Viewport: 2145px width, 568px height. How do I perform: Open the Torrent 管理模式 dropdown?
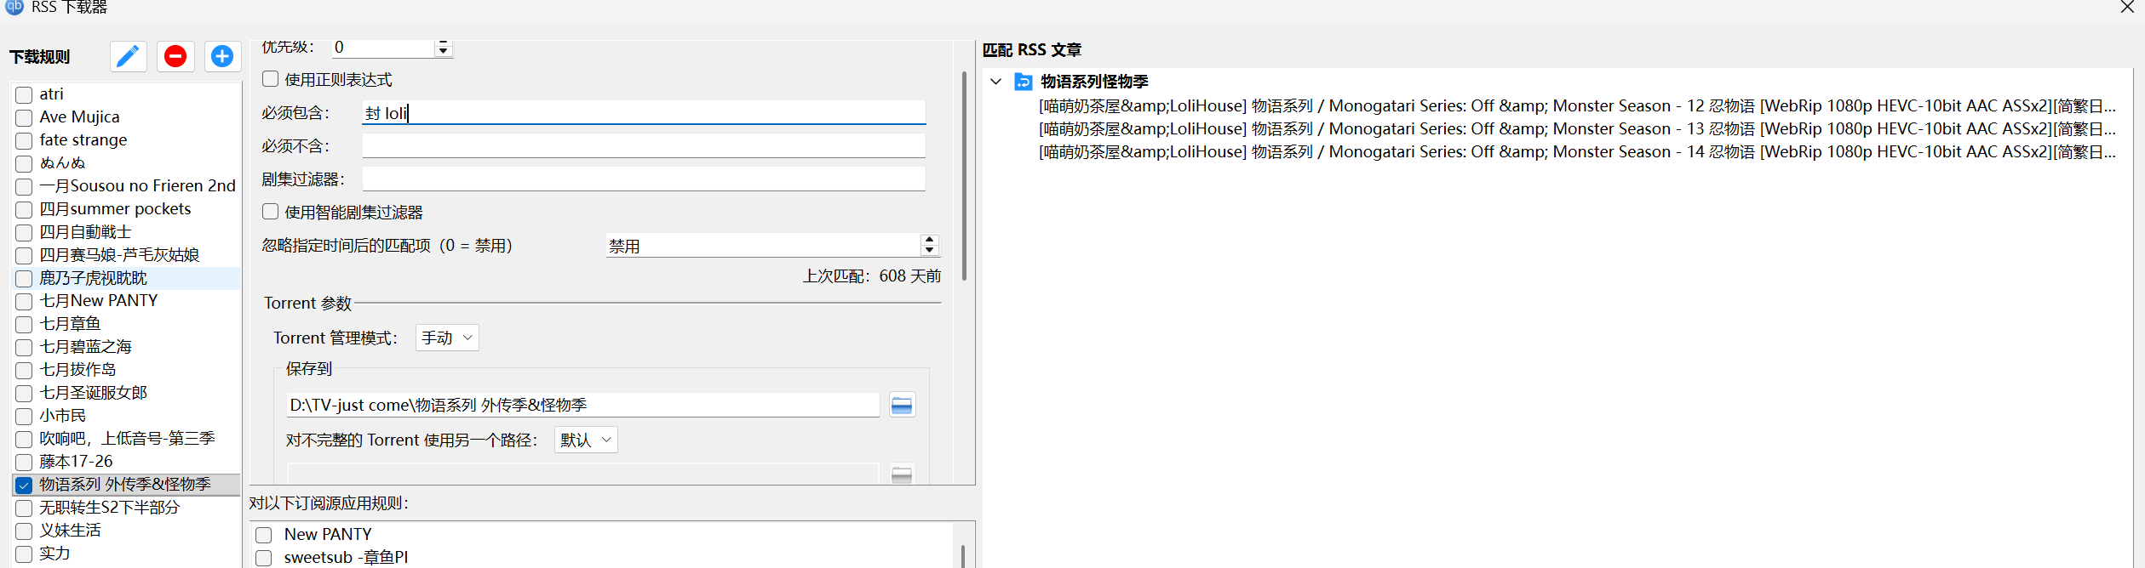(447, 338)
